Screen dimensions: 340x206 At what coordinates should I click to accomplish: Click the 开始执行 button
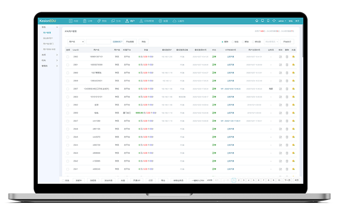click(x=287, y=42)
